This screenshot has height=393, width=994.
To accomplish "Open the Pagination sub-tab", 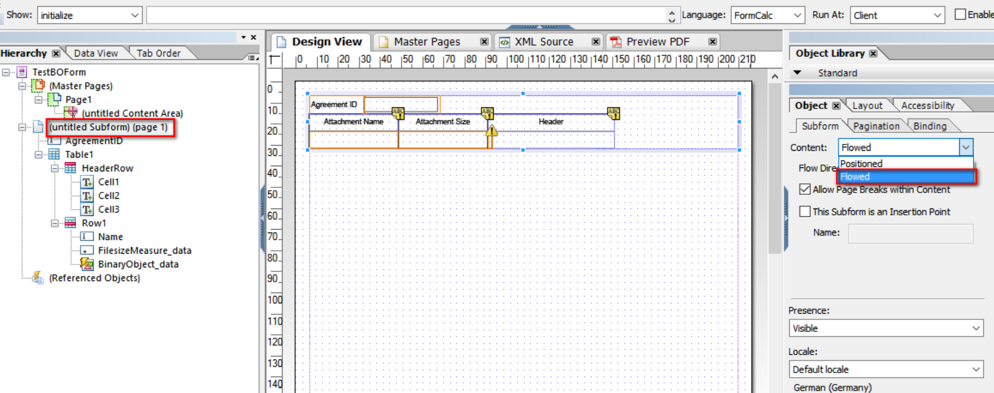I will pyautogui.click(x=876, y=126).
